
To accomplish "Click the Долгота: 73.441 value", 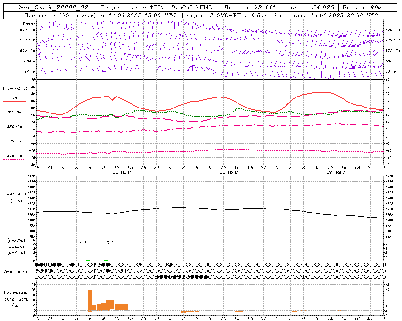I will pyautogui.click(x=250, y=7).
